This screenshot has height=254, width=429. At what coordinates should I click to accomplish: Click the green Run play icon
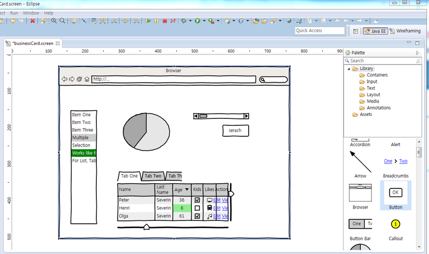tap(197, 21)
